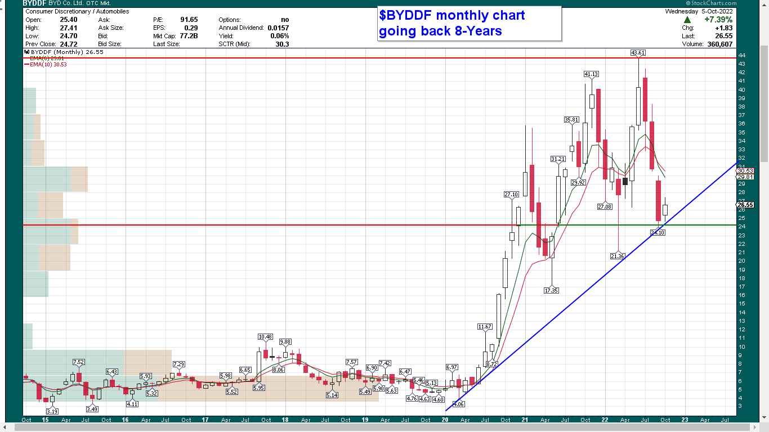The height and width of the screenshot is (432, 769).
Task: Click the 4.06 low price label
Action: [x=458, y=404]
